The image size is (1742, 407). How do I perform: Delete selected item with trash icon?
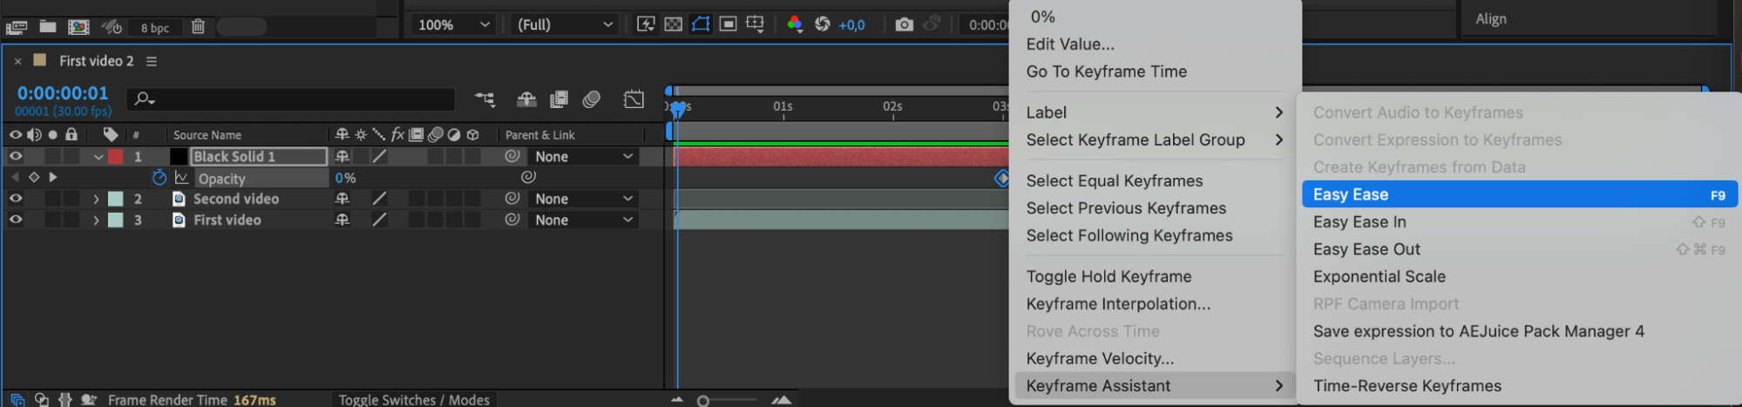click(198, 27)
